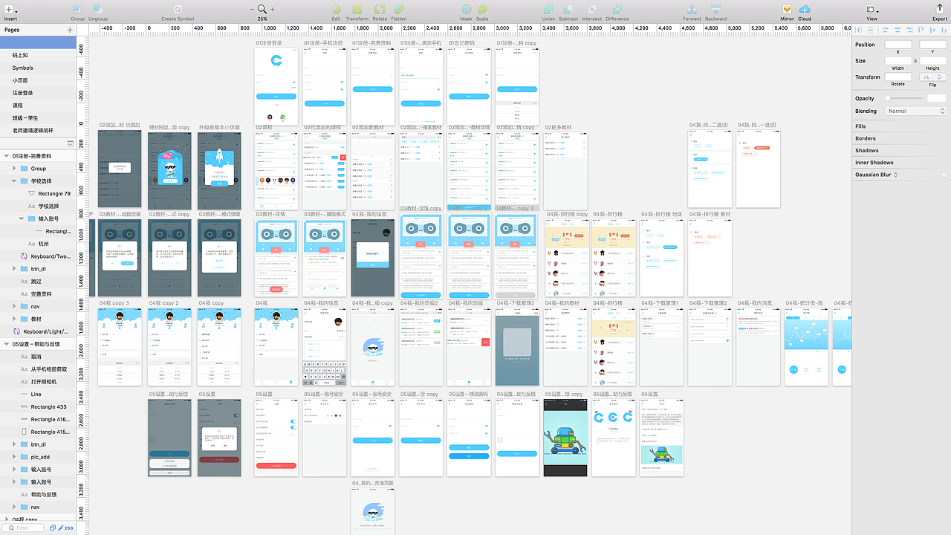Screen dimensions: 951x535
Task: Click the Group toolbar icon
Action: [77, 10]
